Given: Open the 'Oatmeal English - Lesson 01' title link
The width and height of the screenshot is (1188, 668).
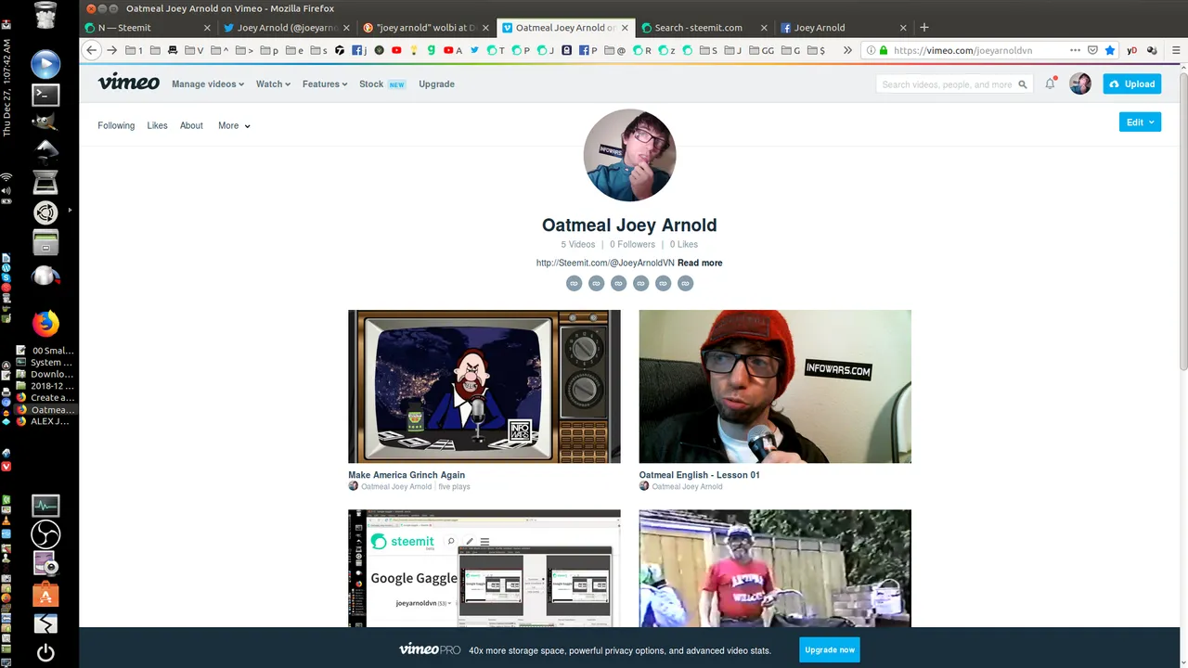Looking at the screenshot, I should [x=700, y=475].
